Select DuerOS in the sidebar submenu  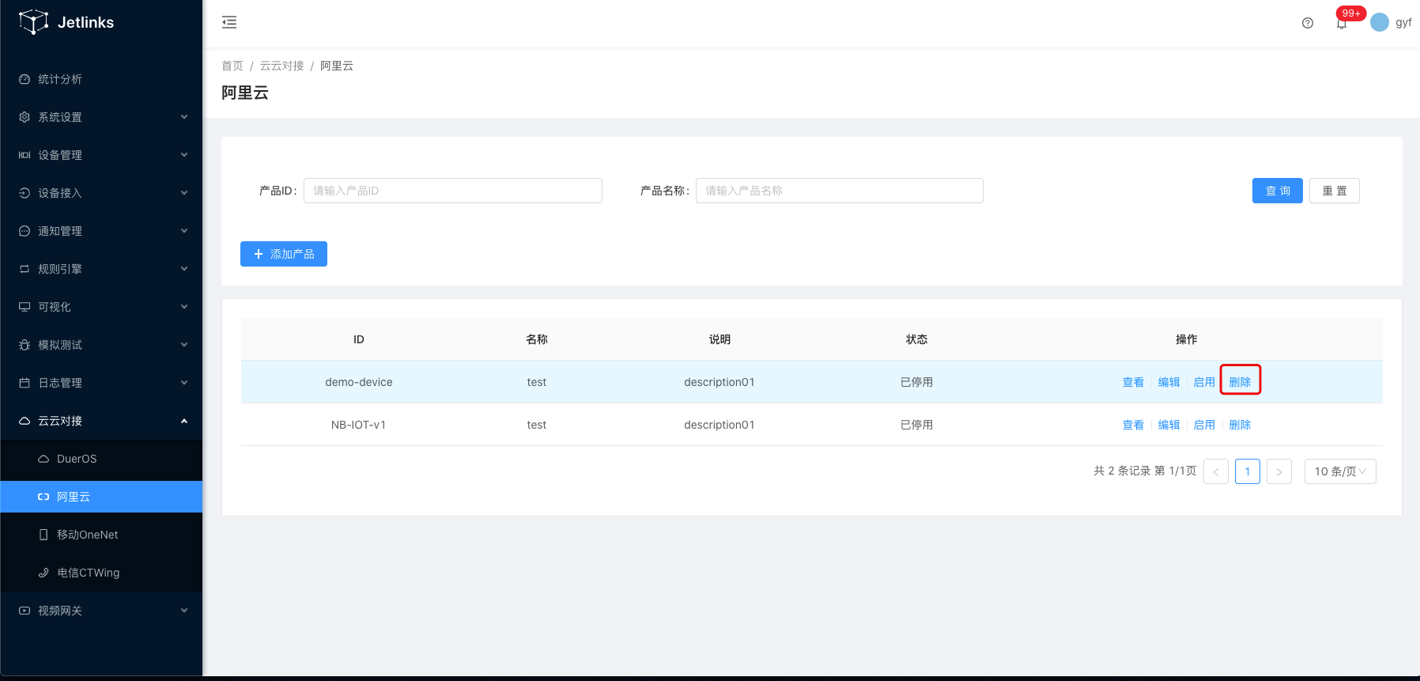(77, 459)
